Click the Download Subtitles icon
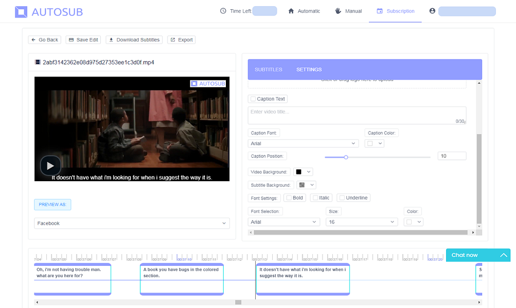Viewport: 516px width, 308px height. 112,40
